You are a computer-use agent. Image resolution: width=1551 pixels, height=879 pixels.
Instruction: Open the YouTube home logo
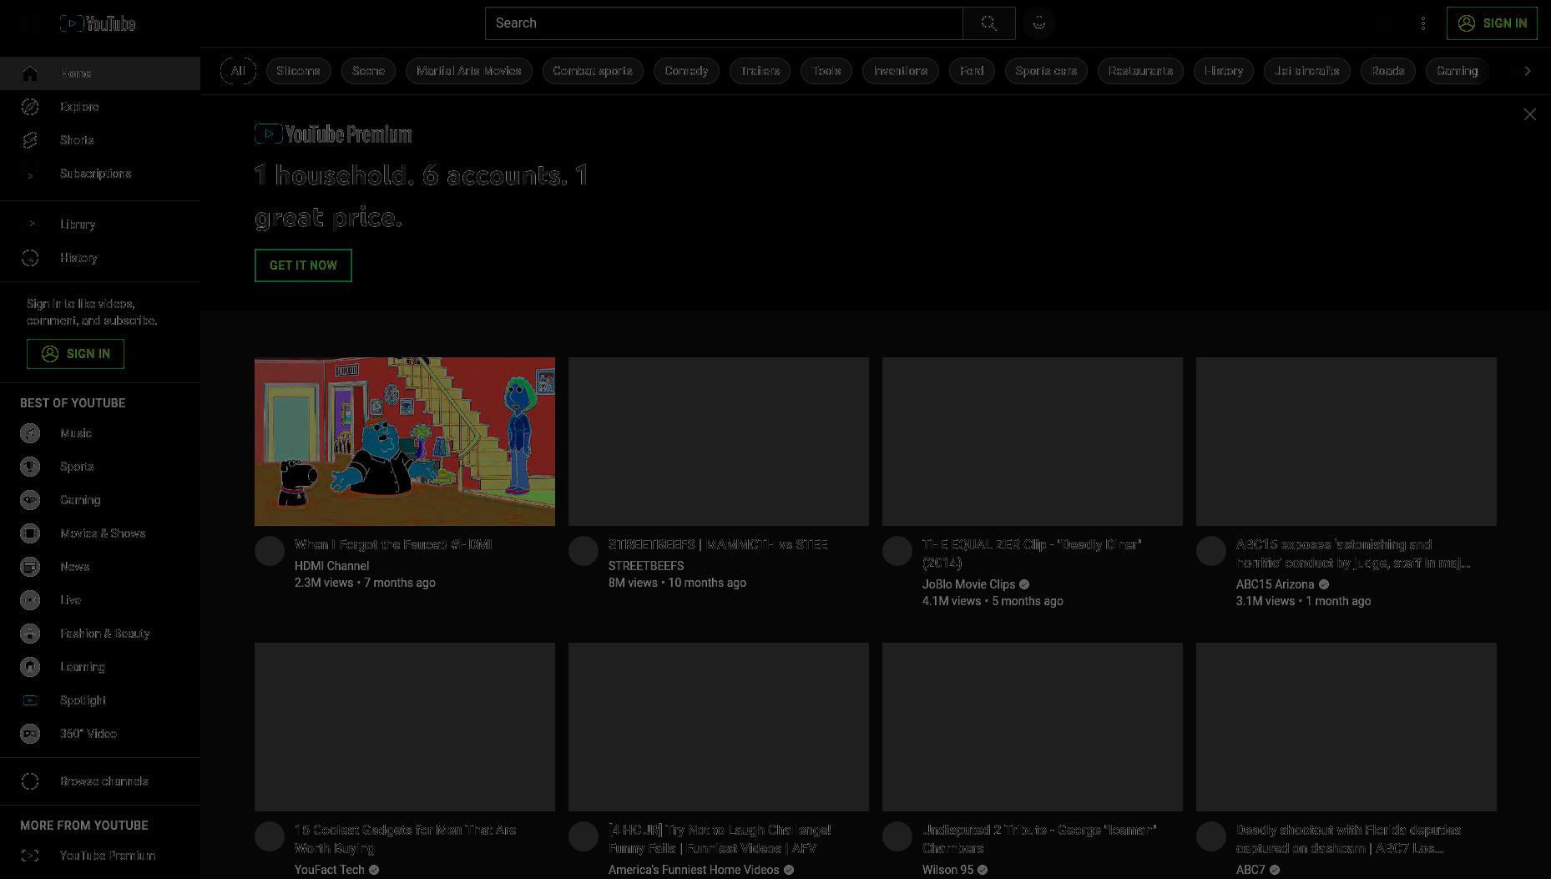[x=98, y=23]
